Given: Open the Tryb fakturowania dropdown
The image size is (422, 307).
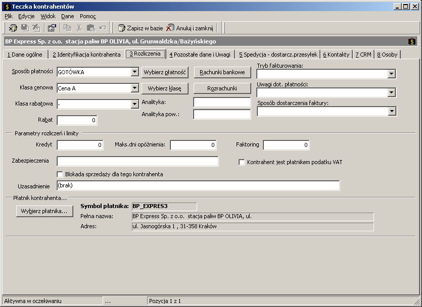Looking at the screenshot, I should pos(392,74).
